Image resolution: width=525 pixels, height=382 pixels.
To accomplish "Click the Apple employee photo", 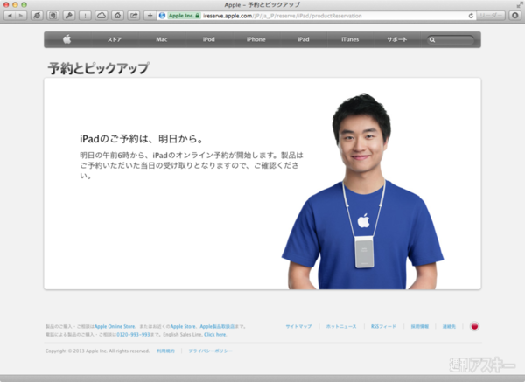I will [x=362, y=191].
